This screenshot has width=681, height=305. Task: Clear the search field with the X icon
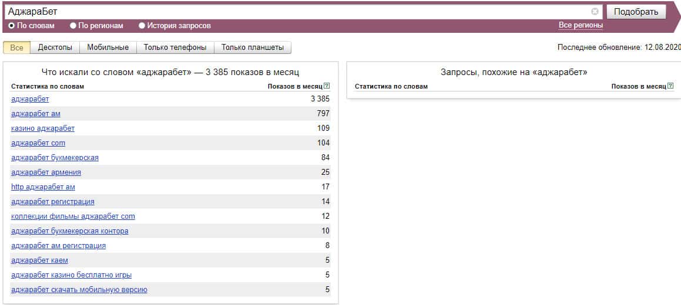pyautogui.click(x=595, y=12)
